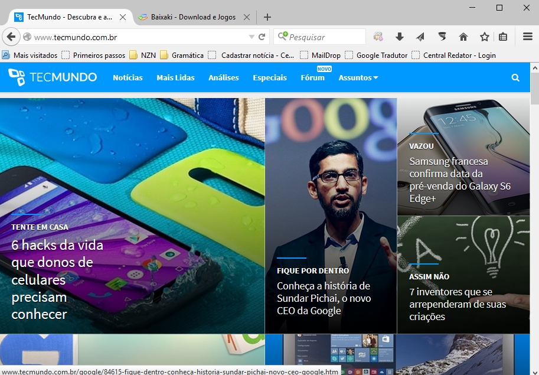Open the NZN bookmarks folder
This screenshot has width=539, height=375.
pyautogui.click(x=143, y=56)
